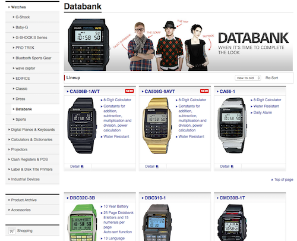Viewport: 297px width, 241px height.
Task: Open the CMD30B-1T product title
Action: [232, 198]
